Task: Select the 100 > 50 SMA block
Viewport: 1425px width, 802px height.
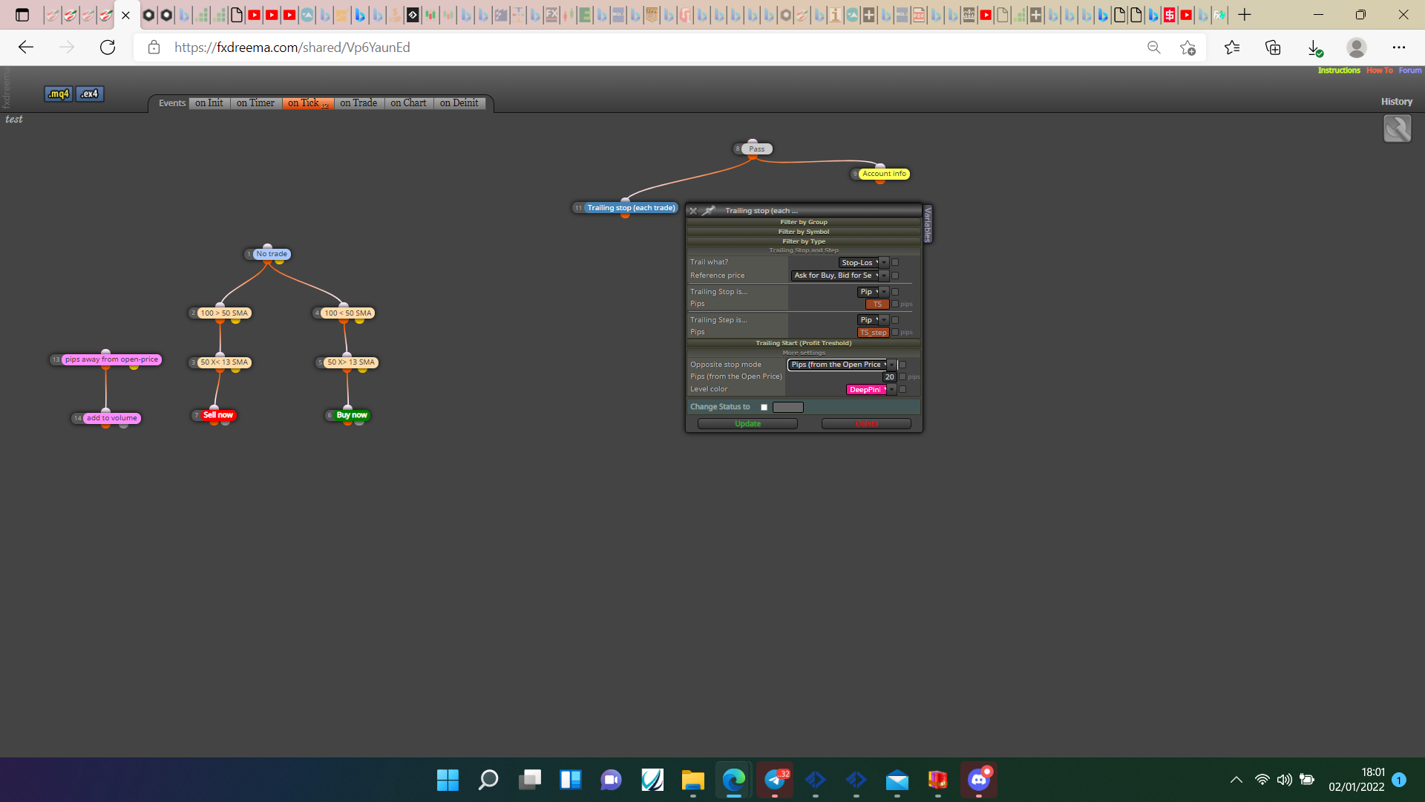Action: tap(224, 313)
